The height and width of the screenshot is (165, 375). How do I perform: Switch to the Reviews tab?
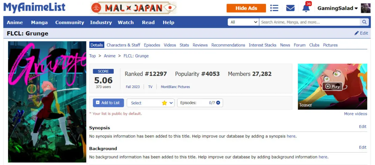200,45
